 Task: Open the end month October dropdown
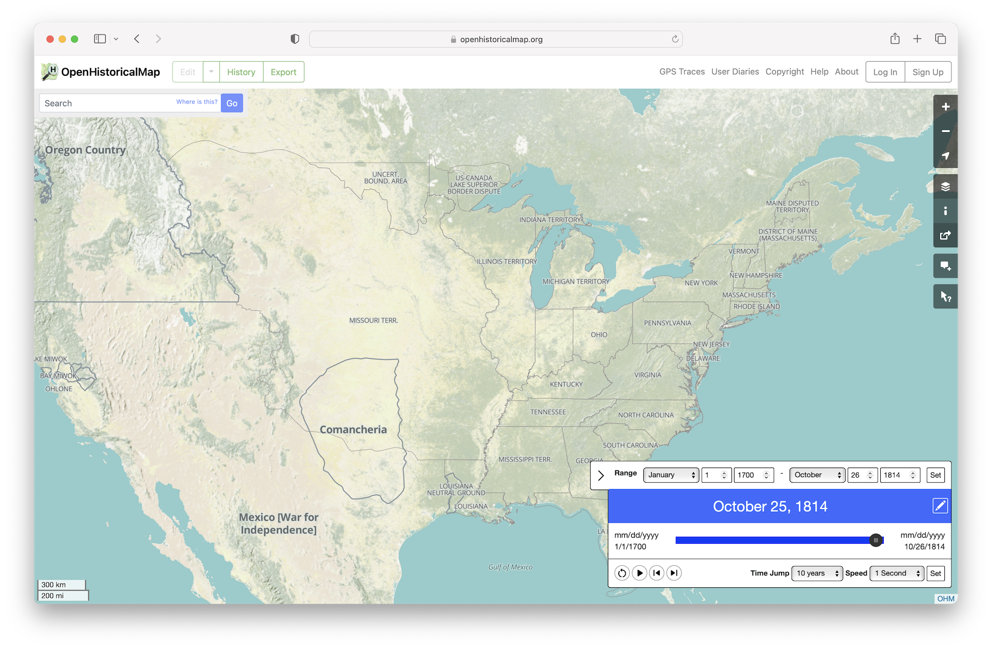(817, 475)
